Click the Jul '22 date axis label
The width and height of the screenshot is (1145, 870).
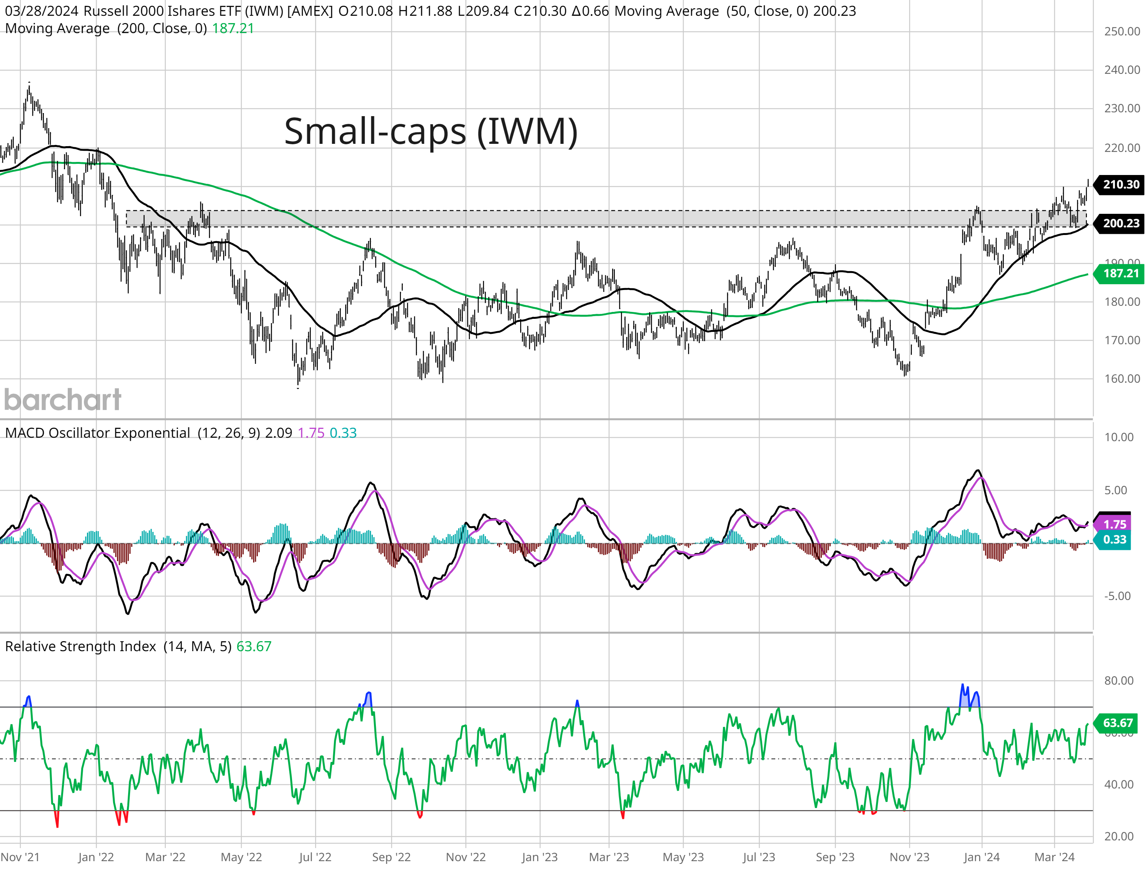[x=315, y=858]
